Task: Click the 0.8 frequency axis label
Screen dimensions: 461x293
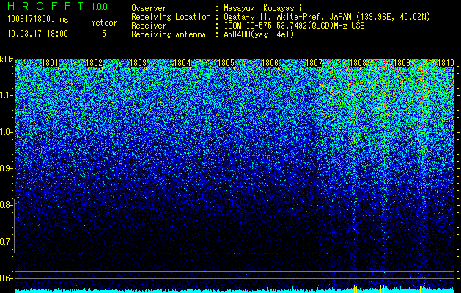Action: [7, 205]
